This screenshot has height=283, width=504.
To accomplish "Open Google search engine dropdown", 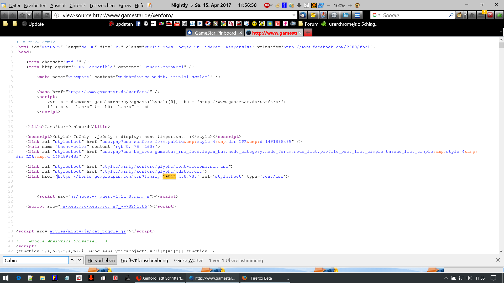I will click(376, 15).
